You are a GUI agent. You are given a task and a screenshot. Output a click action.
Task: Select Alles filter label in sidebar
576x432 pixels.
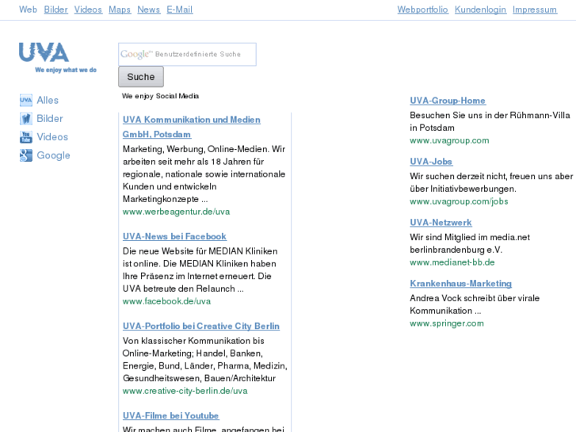(x=48, y=100)
